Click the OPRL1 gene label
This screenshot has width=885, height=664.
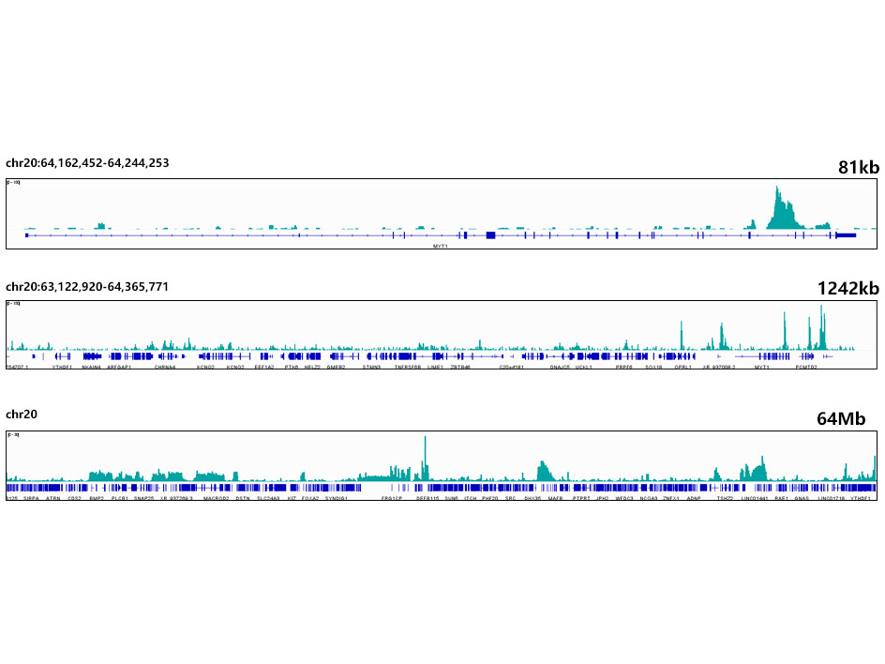tap(682, 368)
